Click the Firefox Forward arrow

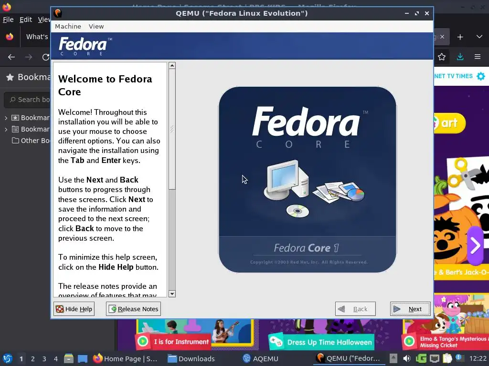[x=28, y=57]
